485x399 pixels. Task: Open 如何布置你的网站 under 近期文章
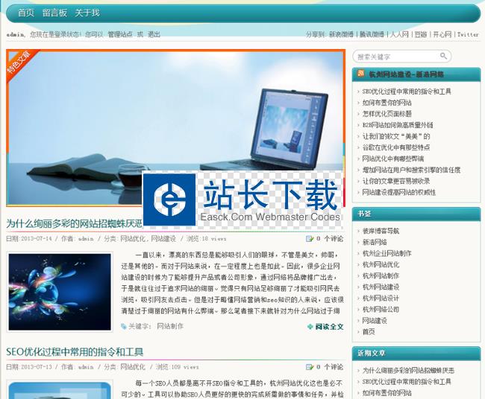point(387,393)
